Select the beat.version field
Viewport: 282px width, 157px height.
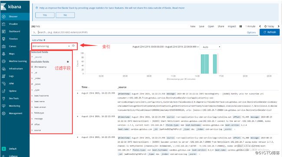click(x=40, y=107)
